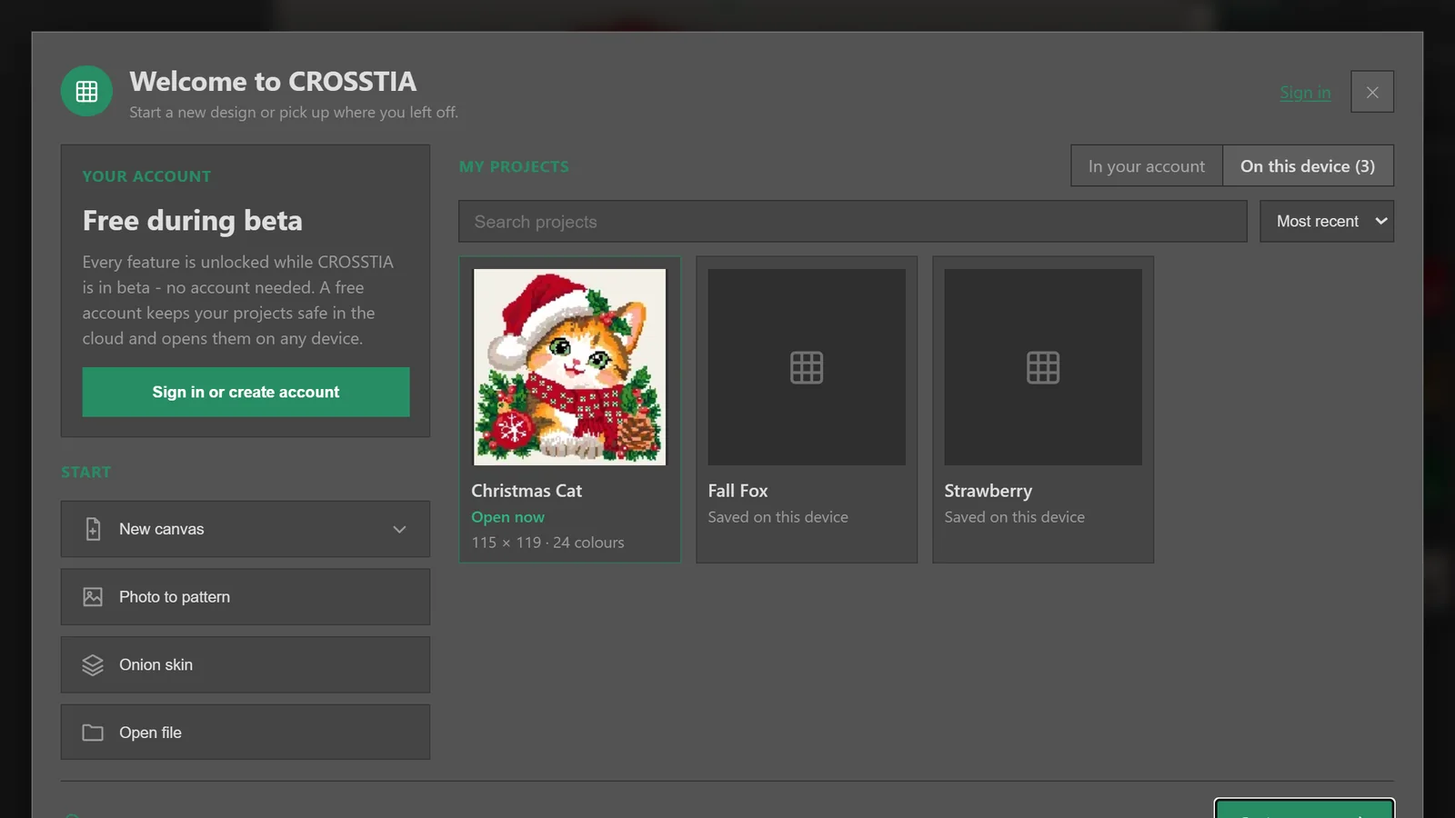
Task: Click the Onion skin layers icon
Action: [93, 665]
